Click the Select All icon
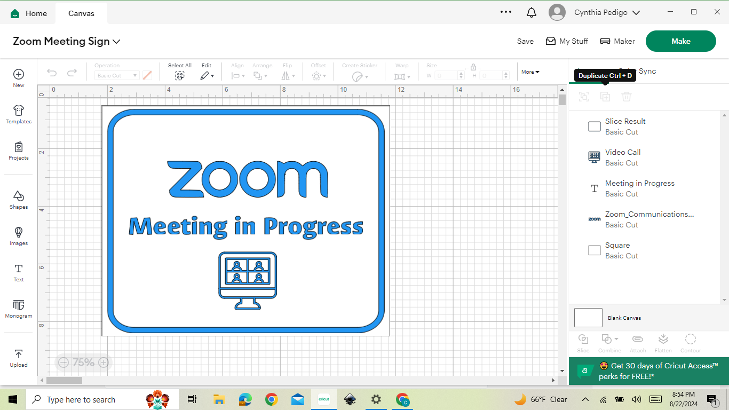The width and height of the screenshot is (729, 410). pyautogui.click(x=180, y=76)
